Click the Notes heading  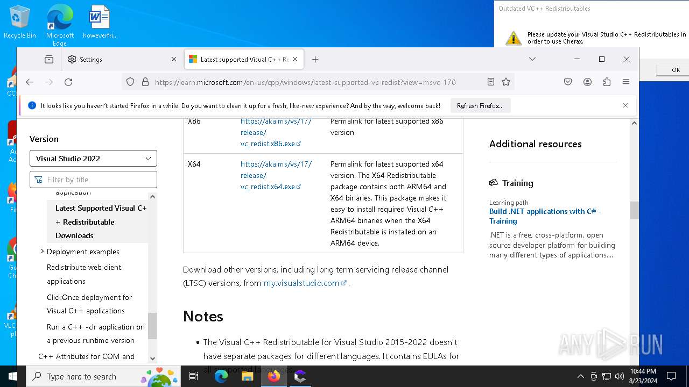pos(203,316)
